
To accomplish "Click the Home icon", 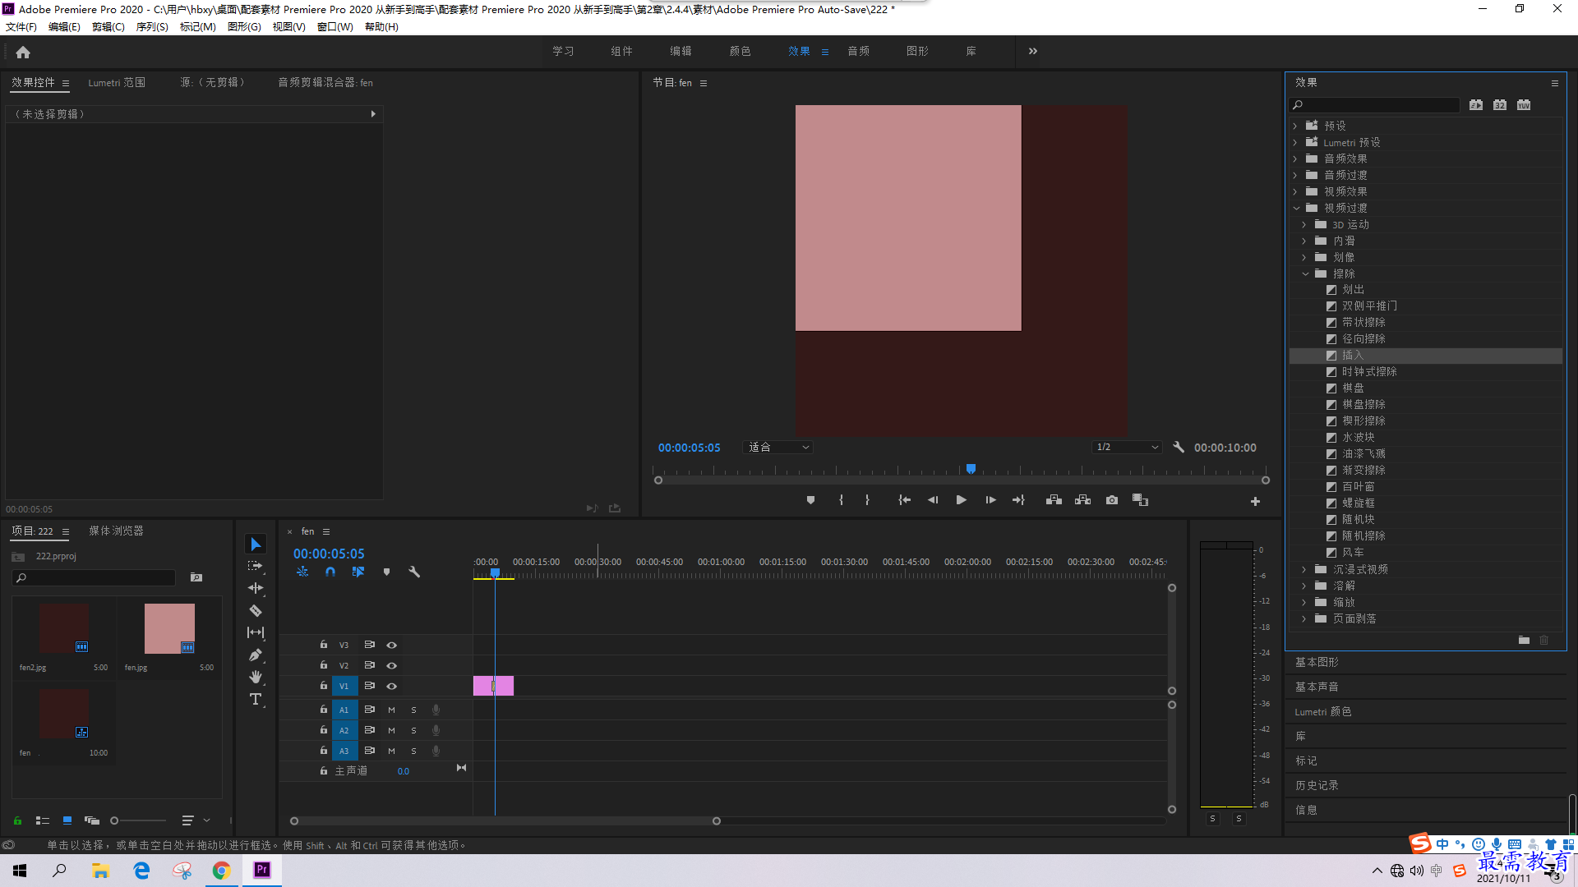I will coord(23,52).
